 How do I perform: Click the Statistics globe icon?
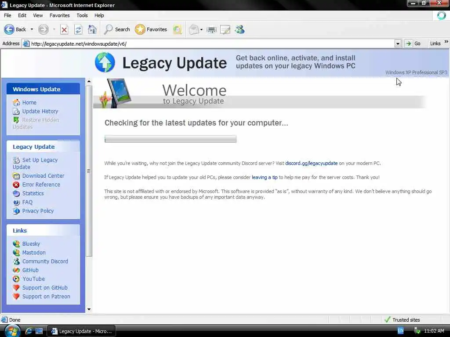point(16,194)
